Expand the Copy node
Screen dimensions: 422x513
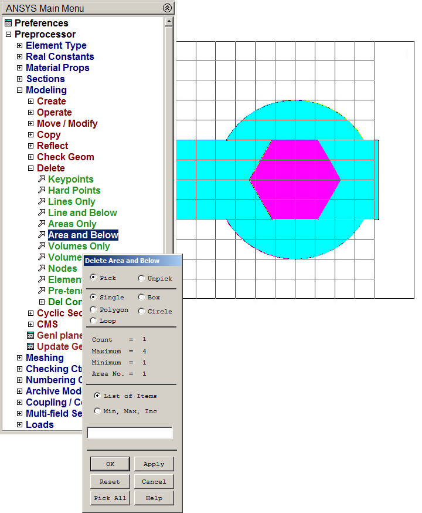(x=30, y=134)
